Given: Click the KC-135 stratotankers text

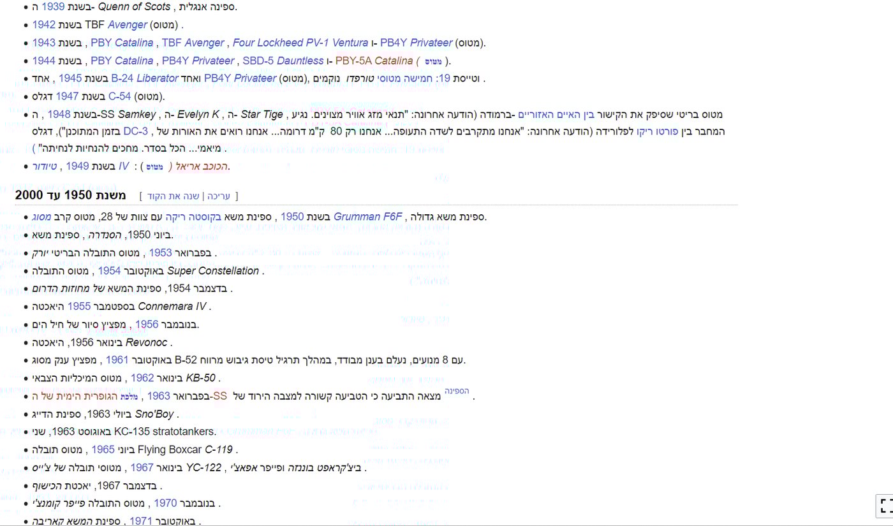Looking at the screenshot, I should click(165, 432).
